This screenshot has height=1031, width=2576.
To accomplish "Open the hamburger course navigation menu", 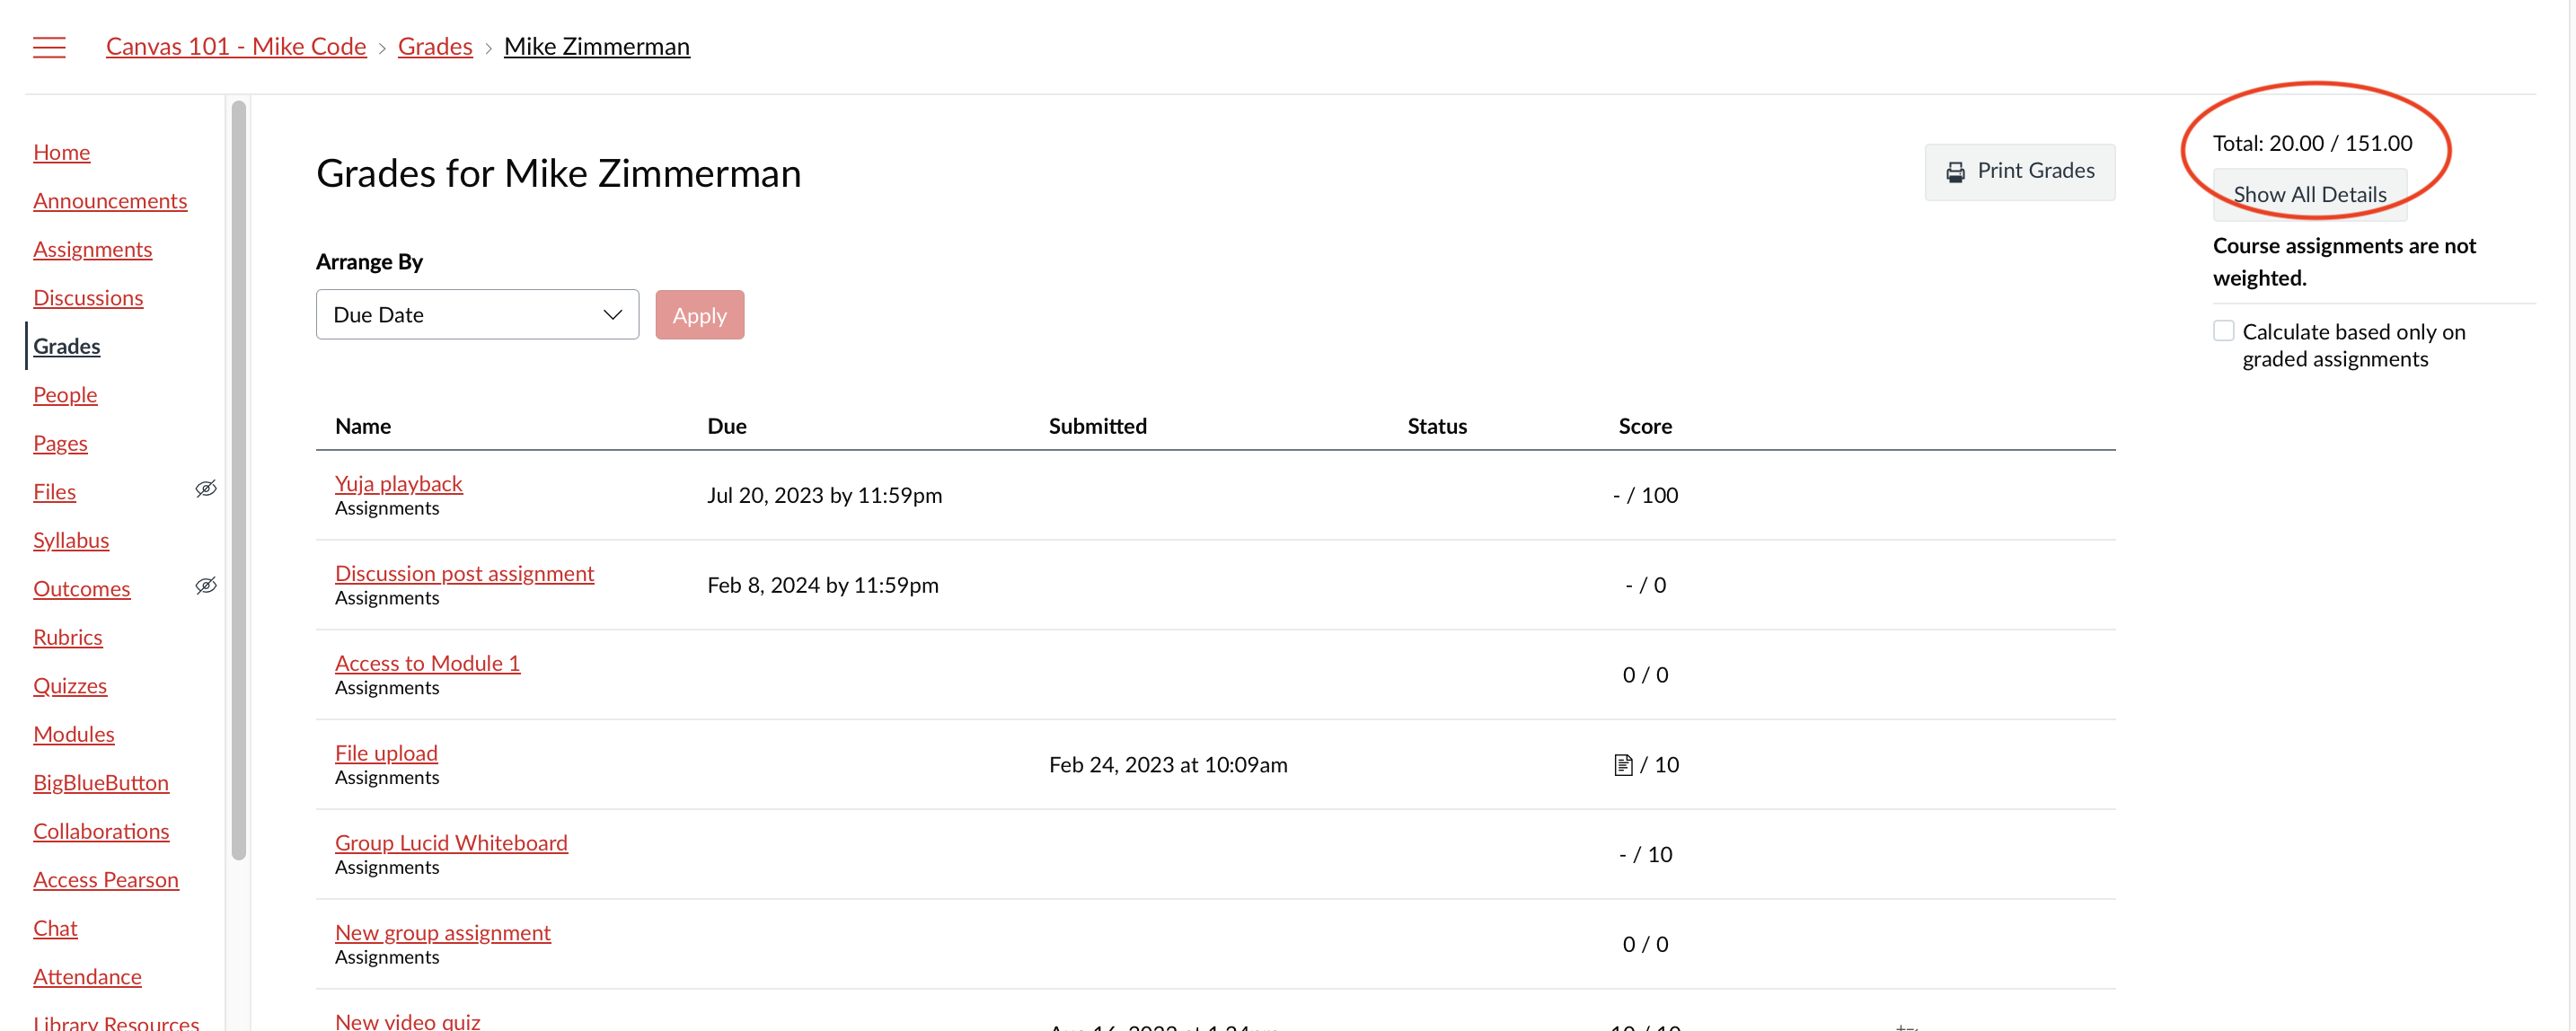I will (49, 47).
